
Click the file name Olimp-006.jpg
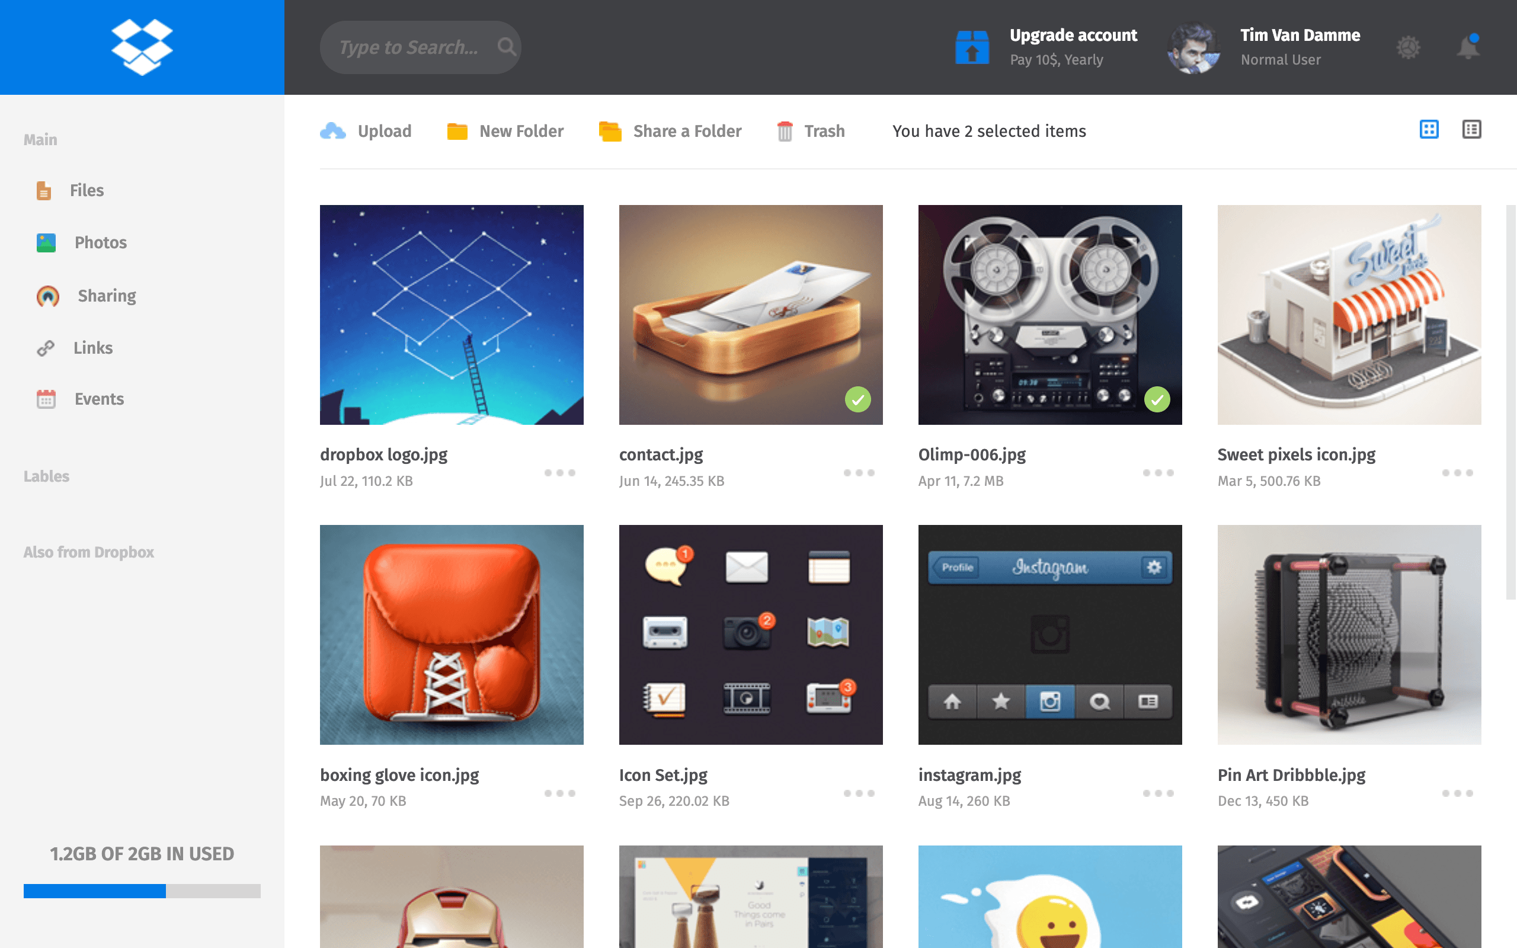click(972, 454)
